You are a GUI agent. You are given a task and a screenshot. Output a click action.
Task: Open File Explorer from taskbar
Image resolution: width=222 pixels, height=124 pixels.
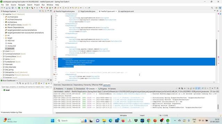coord(104,121)
